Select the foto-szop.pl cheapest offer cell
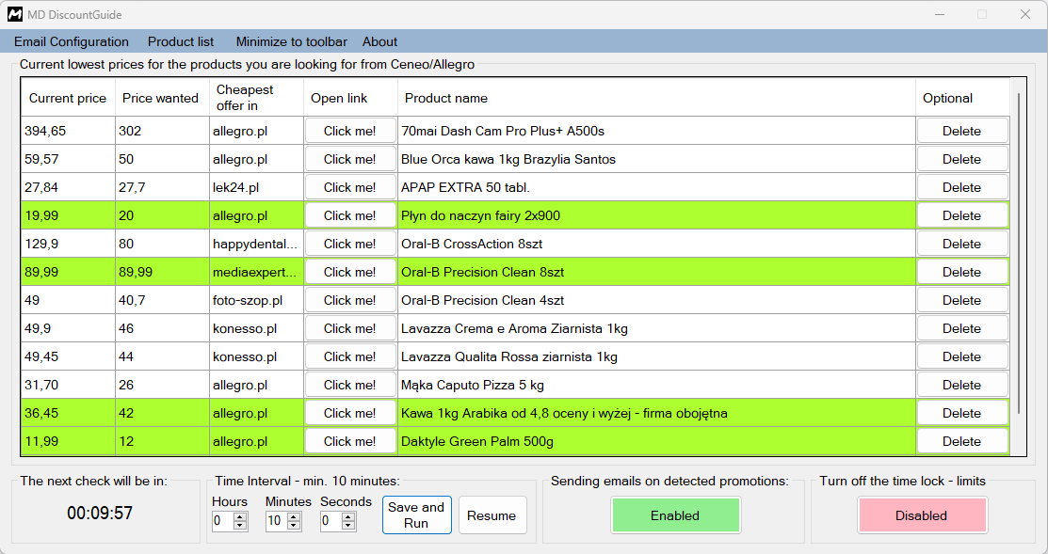This screenshot has height=554, width=1048. [x=257, y=300]
